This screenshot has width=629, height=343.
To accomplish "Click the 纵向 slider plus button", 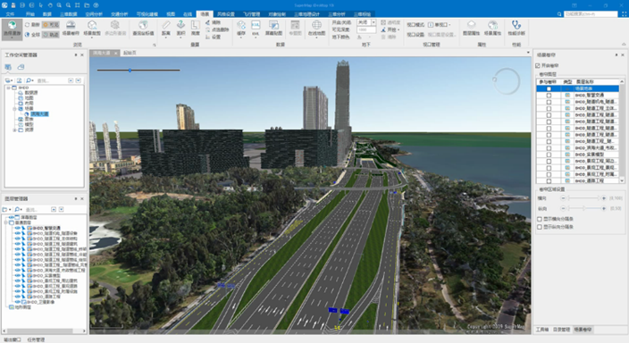I will [604, 208].
